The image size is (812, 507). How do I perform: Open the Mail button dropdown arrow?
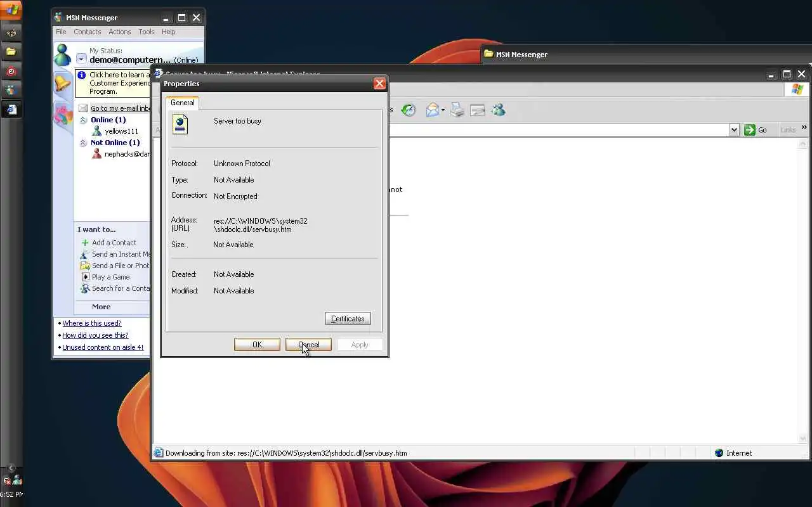[443, 110]
